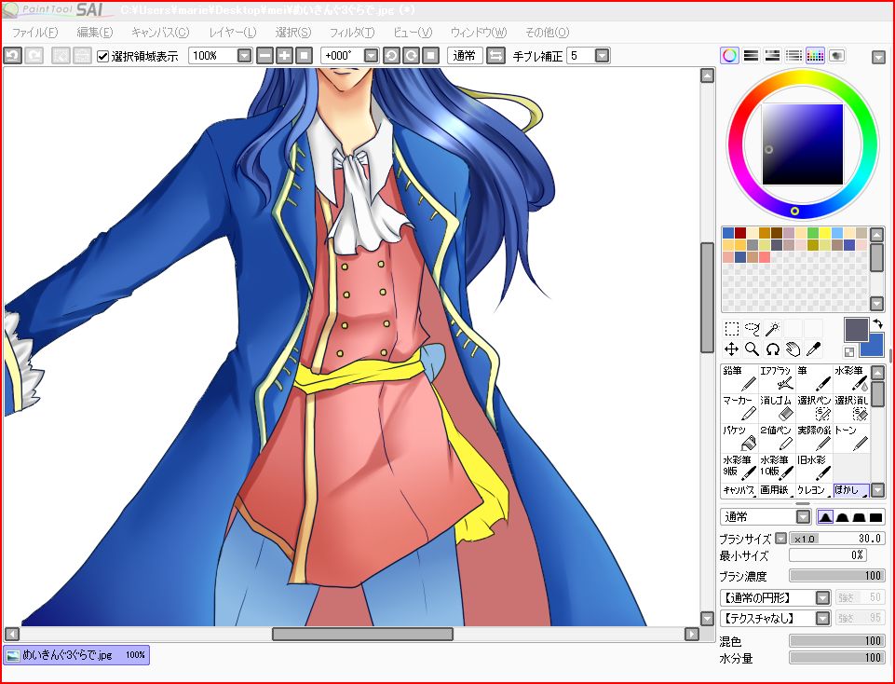
Task: Select the move tool
Action: [732, 349]
